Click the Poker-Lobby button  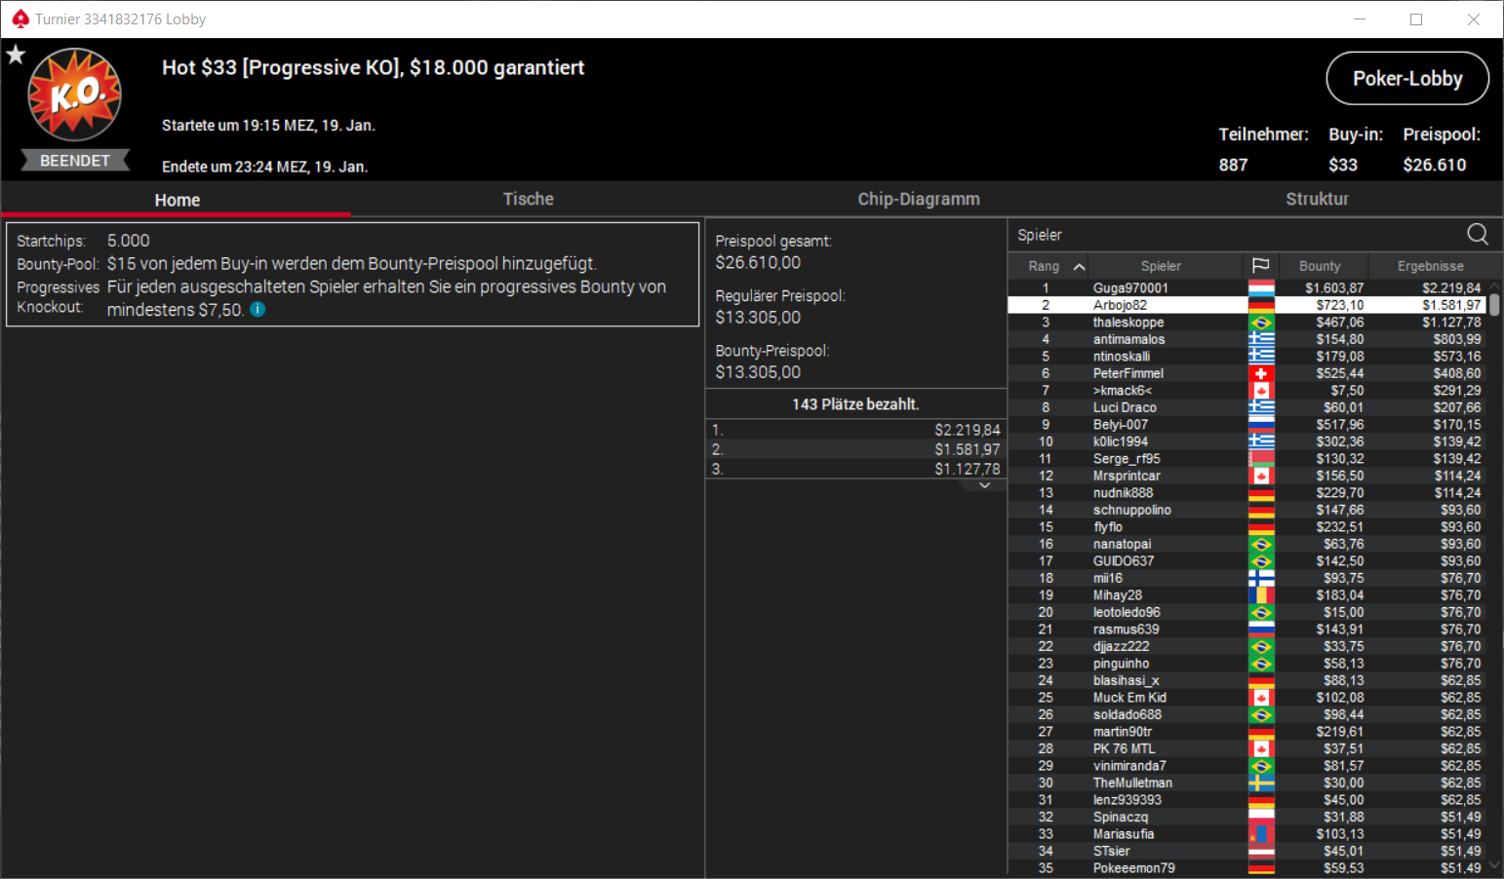click(x=1407, y=78)
